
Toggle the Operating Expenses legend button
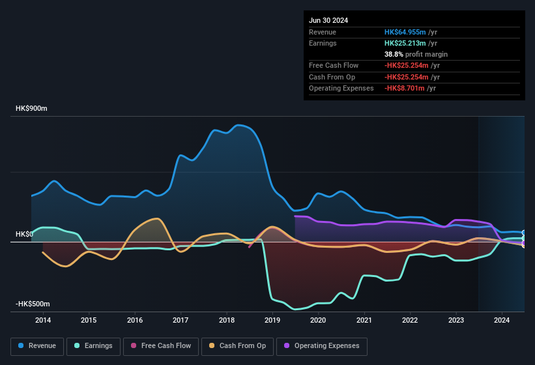pyautogui.click(x=322, y=346)
